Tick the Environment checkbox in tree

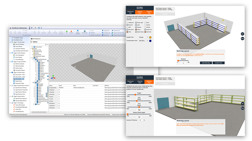pyautogui.click(x=33, y=47)
